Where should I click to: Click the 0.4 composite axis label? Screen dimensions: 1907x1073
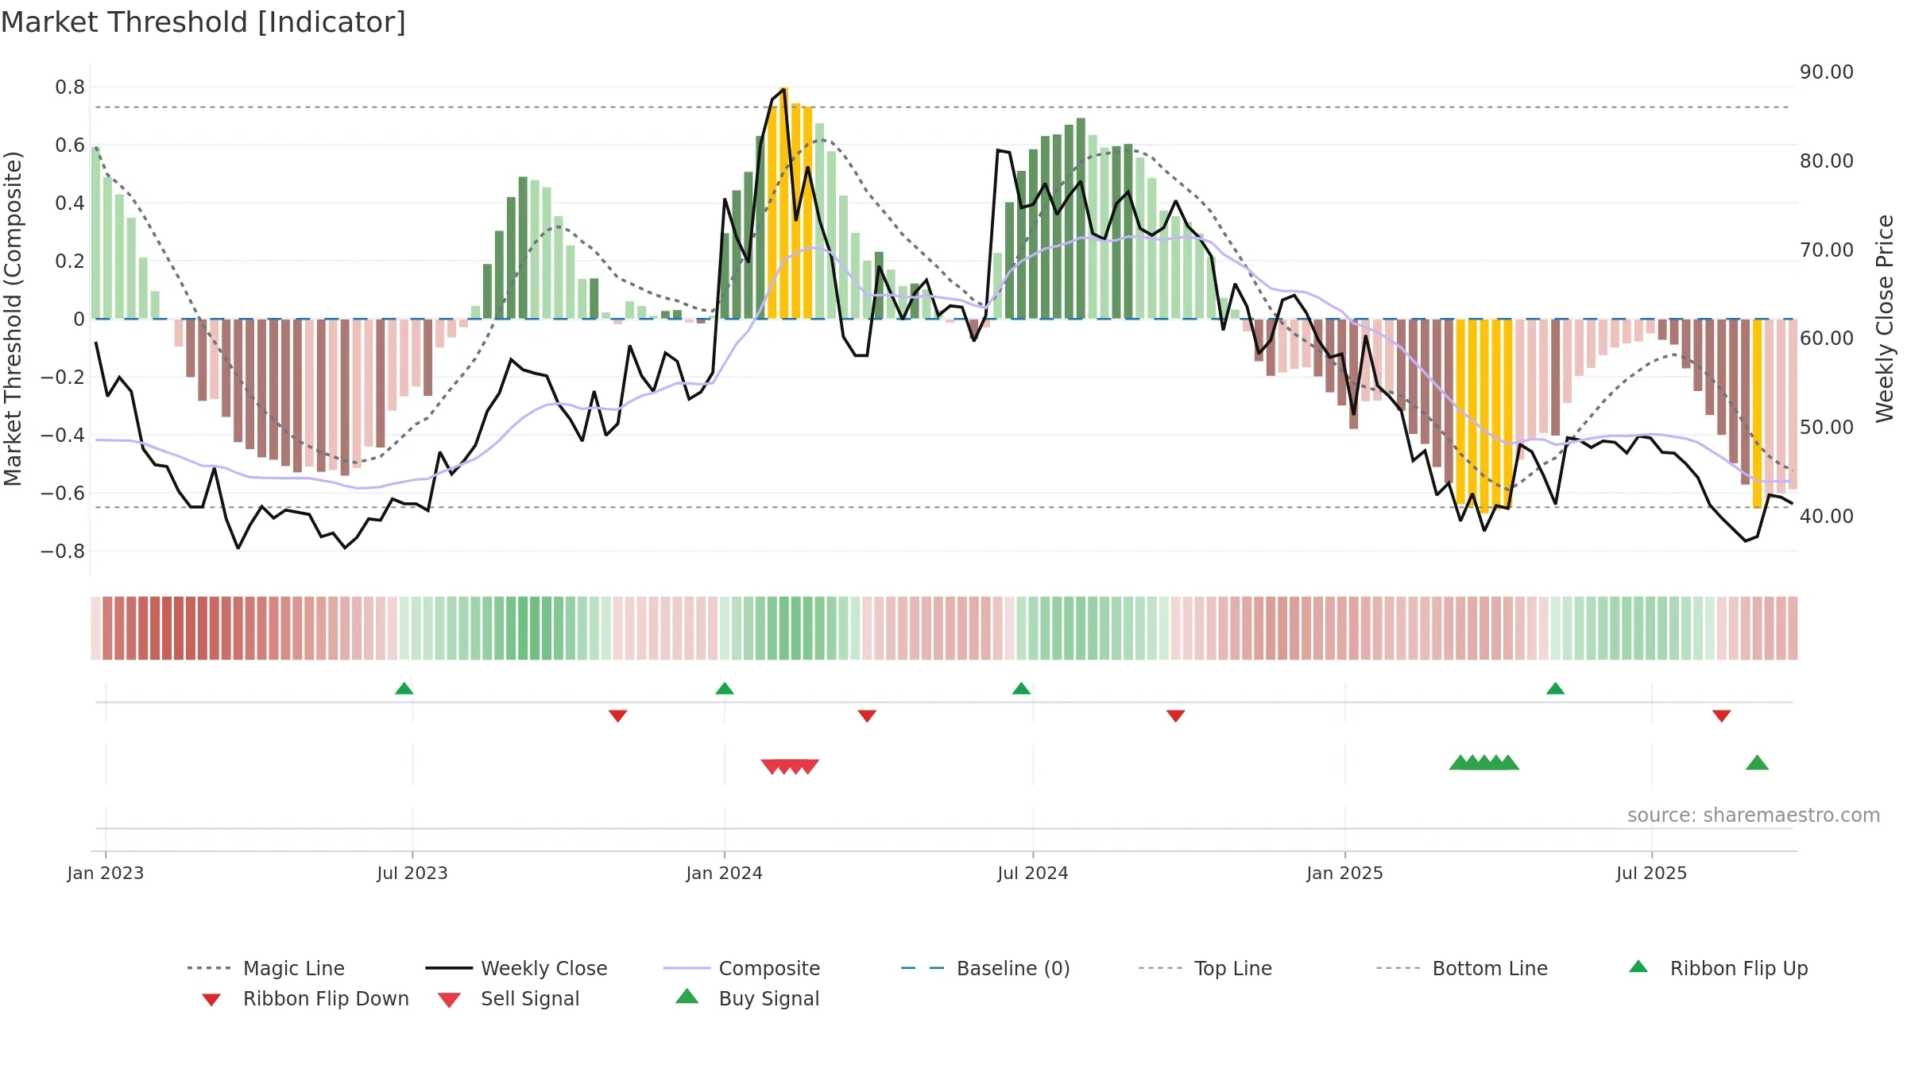pos(70,203)
